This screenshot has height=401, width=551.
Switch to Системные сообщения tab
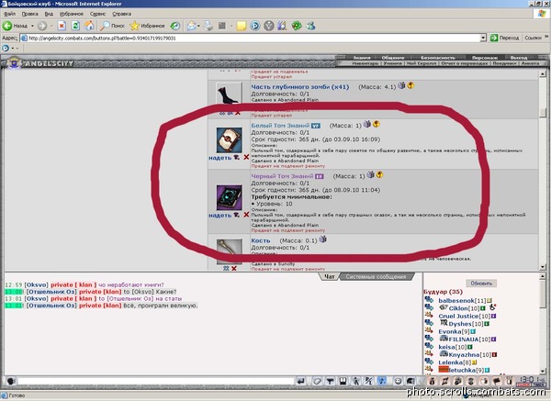[x=376, y=277]
